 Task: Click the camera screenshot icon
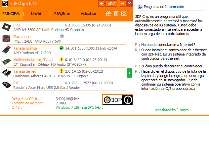coord(124,13)
